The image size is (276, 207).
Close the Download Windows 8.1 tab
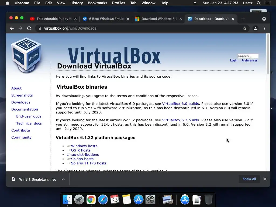pyautogui.click(x=180, y=19)
